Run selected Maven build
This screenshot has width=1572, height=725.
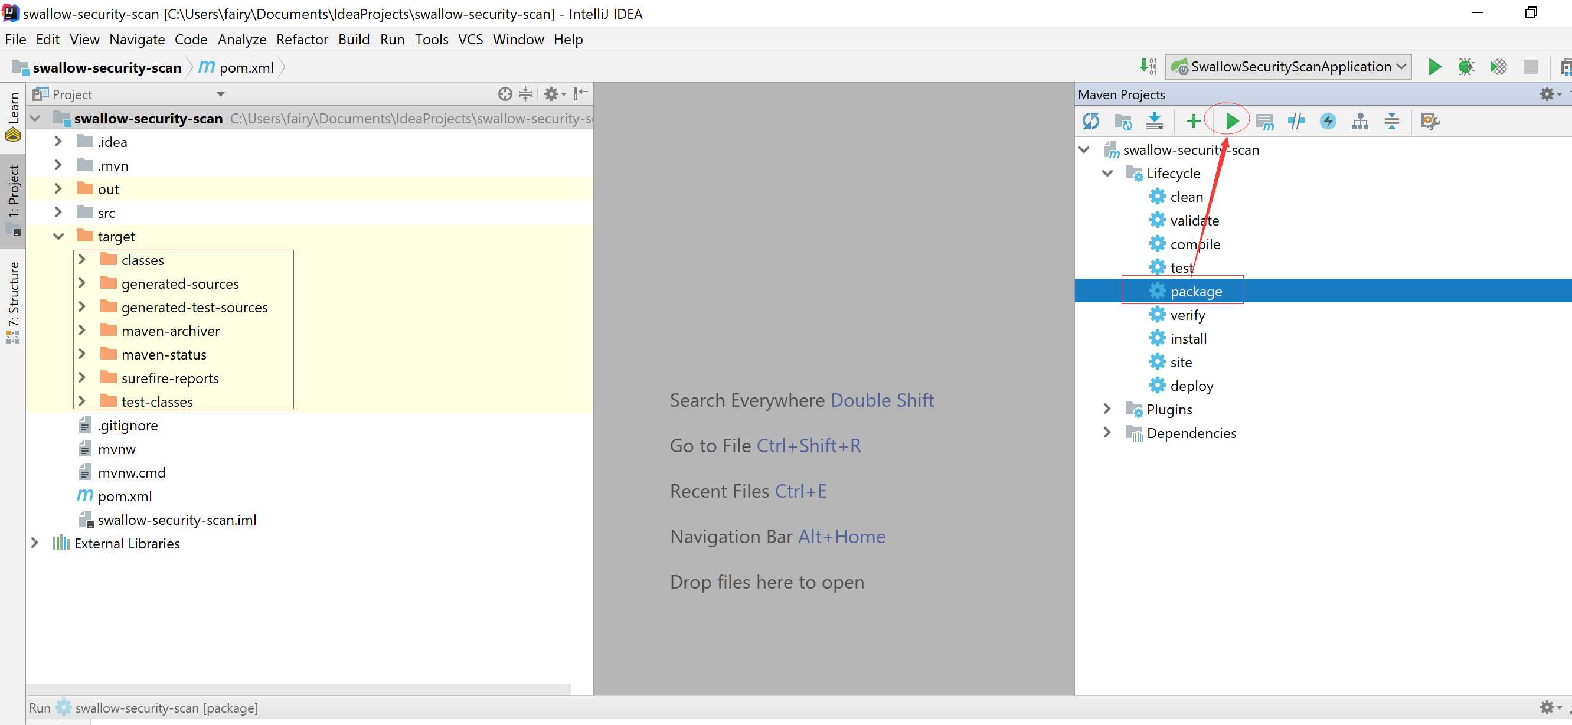pos(1232,121)
